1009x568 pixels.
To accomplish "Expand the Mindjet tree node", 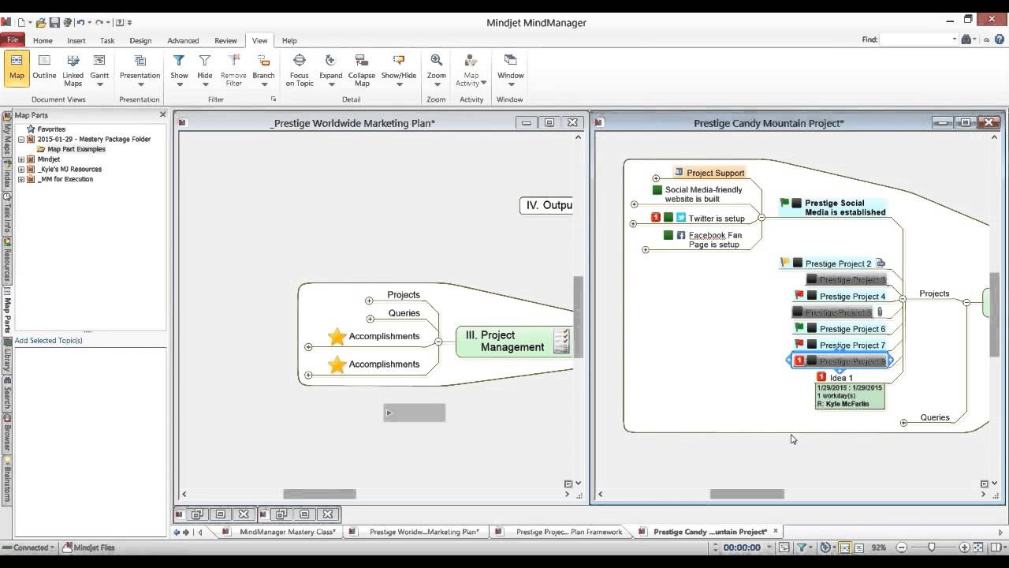I will tap(21, 159).
